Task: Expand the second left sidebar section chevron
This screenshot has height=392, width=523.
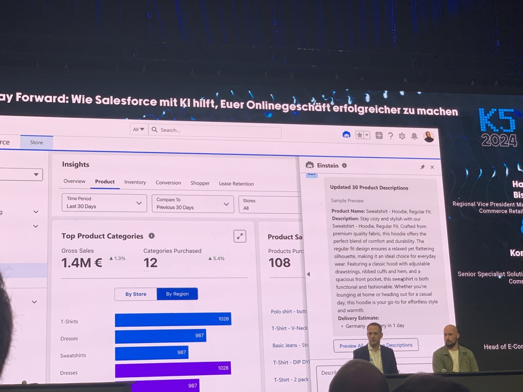Action: (35, 226)
